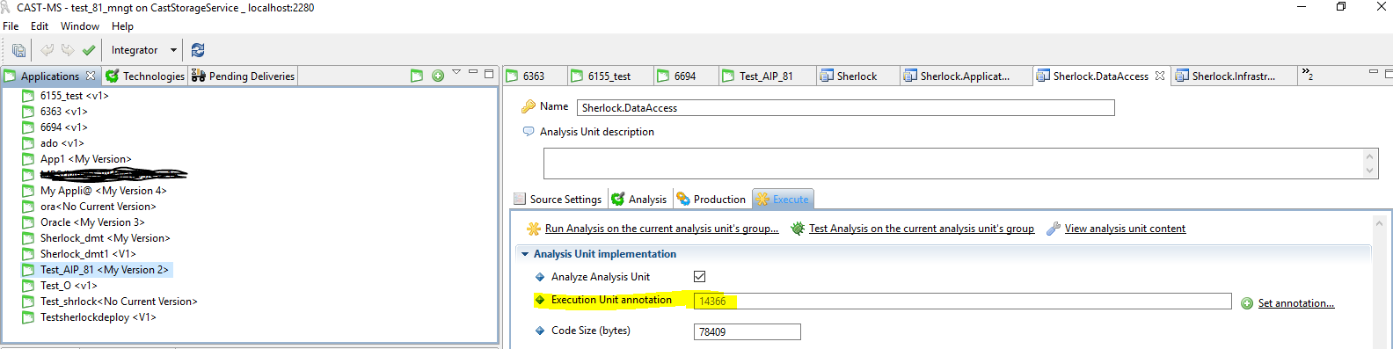Minimize the editor area
Image resolution: width=1393 pixels, height=349 pixels.
pos(1373,72)
